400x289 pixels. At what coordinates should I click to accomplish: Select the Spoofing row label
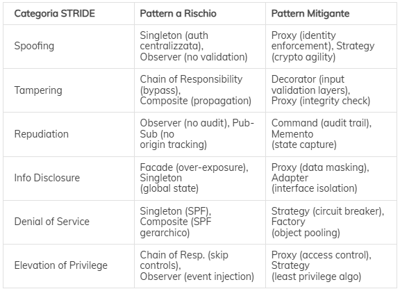[69, 47]
